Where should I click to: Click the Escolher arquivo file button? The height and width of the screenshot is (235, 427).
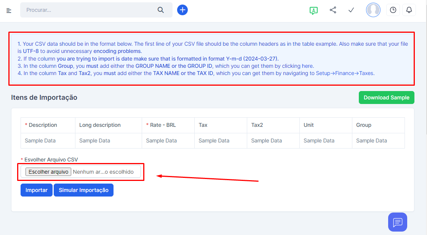coord(49,172)
